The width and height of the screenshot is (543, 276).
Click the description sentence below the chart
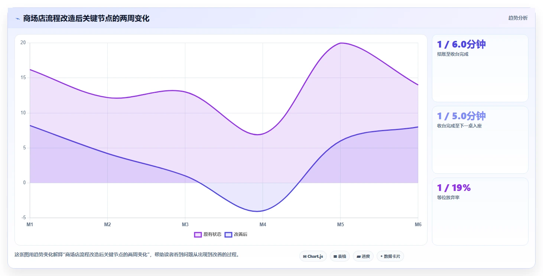[127, 255]
